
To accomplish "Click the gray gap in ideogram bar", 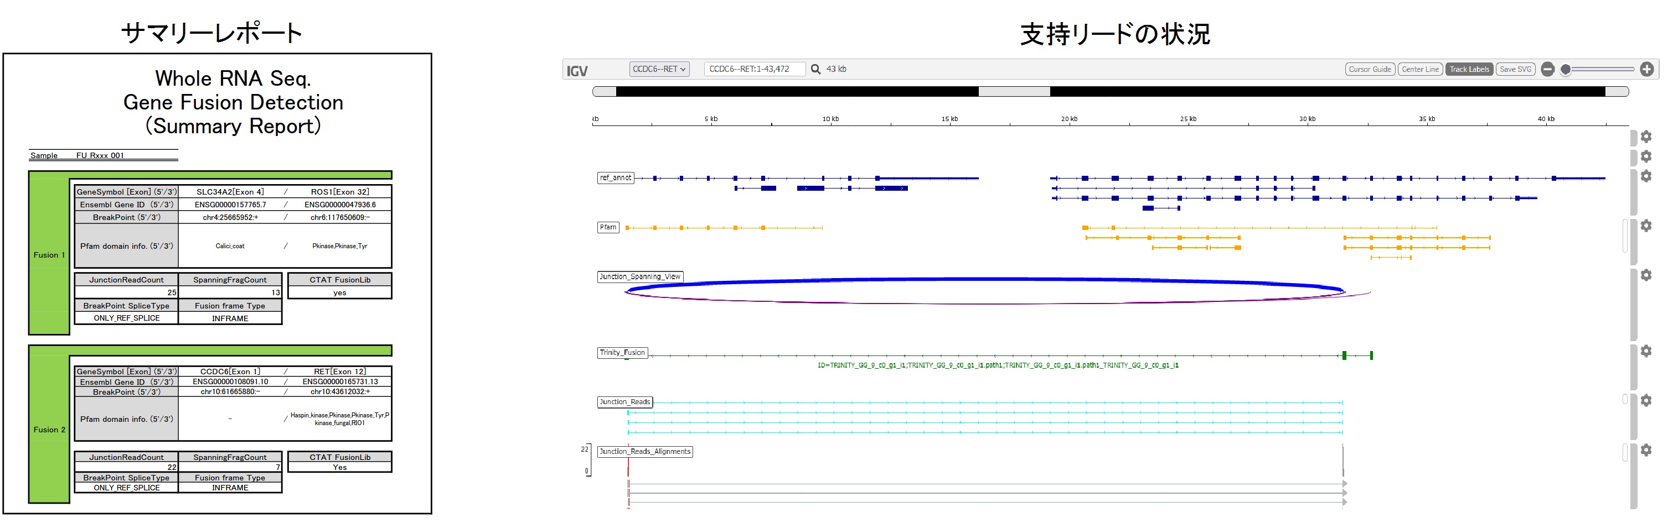I will click(x=1014, y=92).
